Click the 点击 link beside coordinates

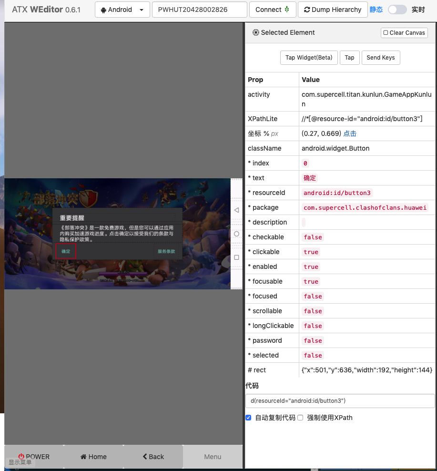coord(350,133)
